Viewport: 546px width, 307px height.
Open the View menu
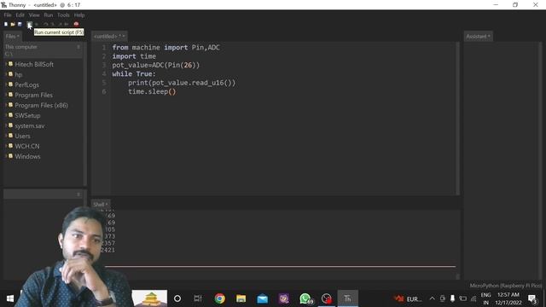point(34,15)
